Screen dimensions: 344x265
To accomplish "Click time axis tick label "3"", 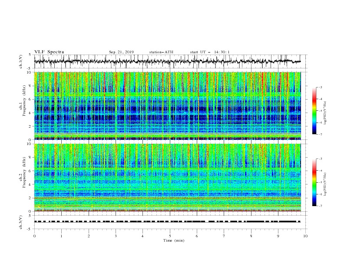I will [116, 236].
